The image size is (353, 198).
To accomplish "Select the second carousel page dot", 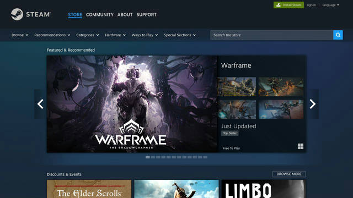I will click(x=153, y=157).
